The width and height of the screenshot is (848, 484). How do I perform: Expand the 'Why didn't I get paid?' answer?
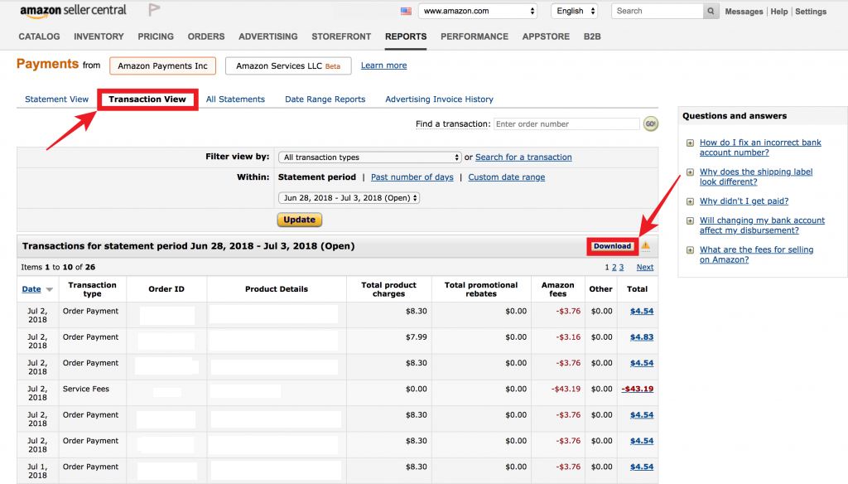(x=690, y=201)
